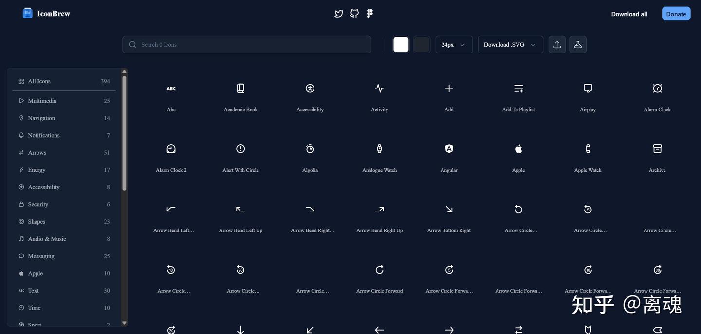Select the Apple Watch icon
The height and width of the screenshot is (334, 701).
tap(588, 149)
